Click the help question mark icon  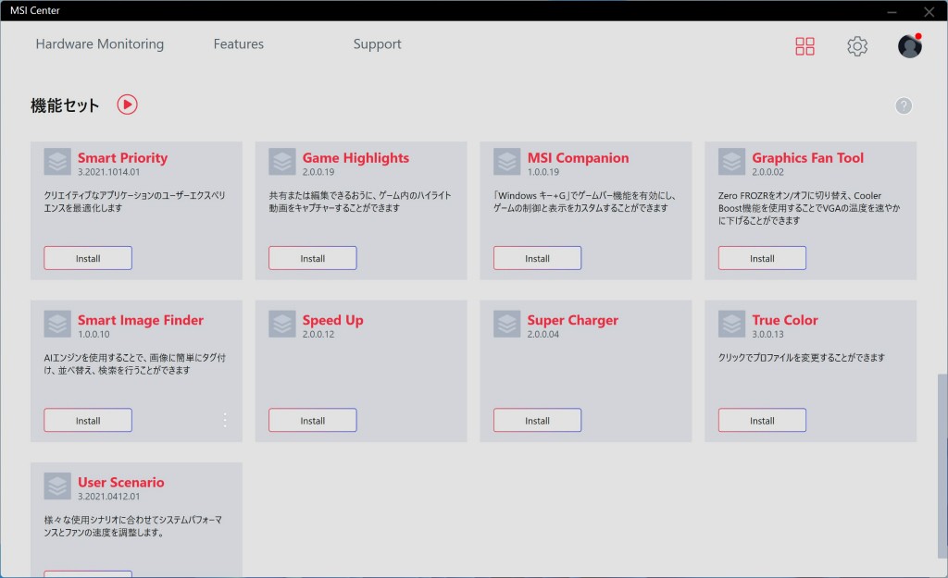click(904, 105)
